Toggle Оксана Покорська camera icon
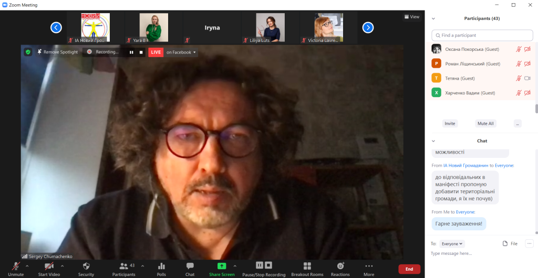 527,49
